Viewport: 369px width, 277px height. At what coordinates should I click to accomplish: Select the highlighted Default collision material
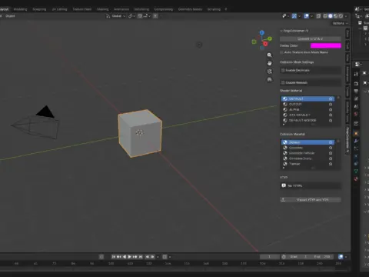tap(307, 142)
